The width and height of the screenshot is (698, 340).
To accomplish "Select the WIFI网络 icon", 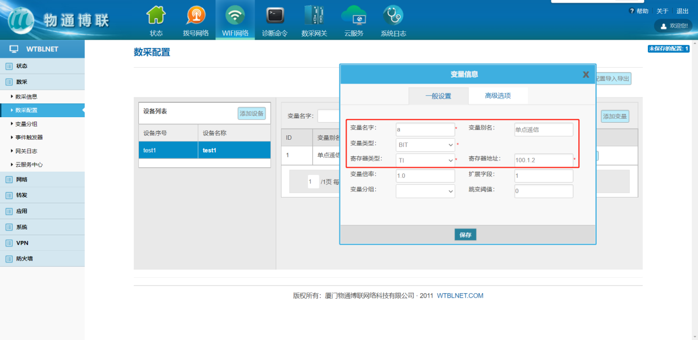I will pos(235,15).
